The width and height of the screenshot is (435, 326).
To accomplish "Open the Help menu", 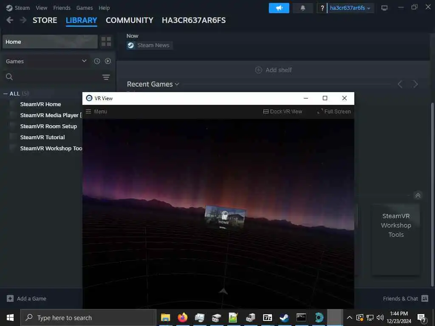I will (x=104, y=8).
